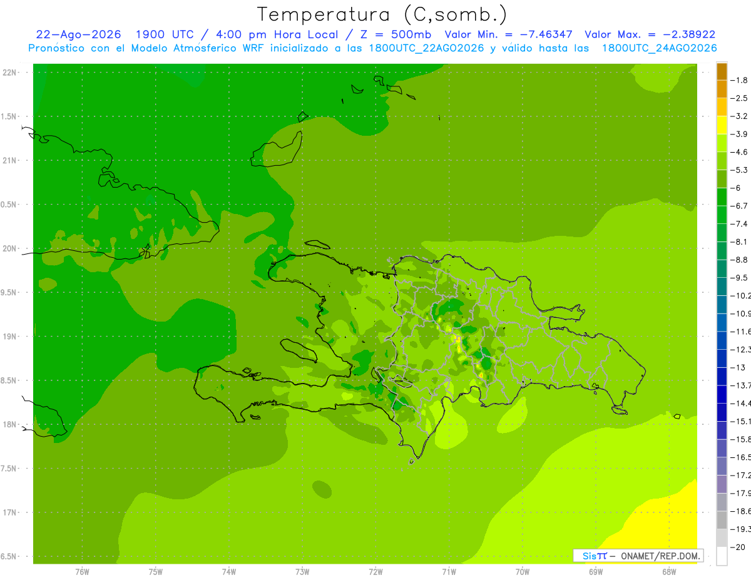This screenshot has width=751, height=580.
Task: Click the '19N' latitude label
Action: [9, 337]
